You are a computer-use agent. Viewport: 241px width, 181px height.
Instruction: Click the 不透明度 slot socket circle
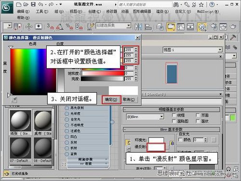tap(67, 125)
